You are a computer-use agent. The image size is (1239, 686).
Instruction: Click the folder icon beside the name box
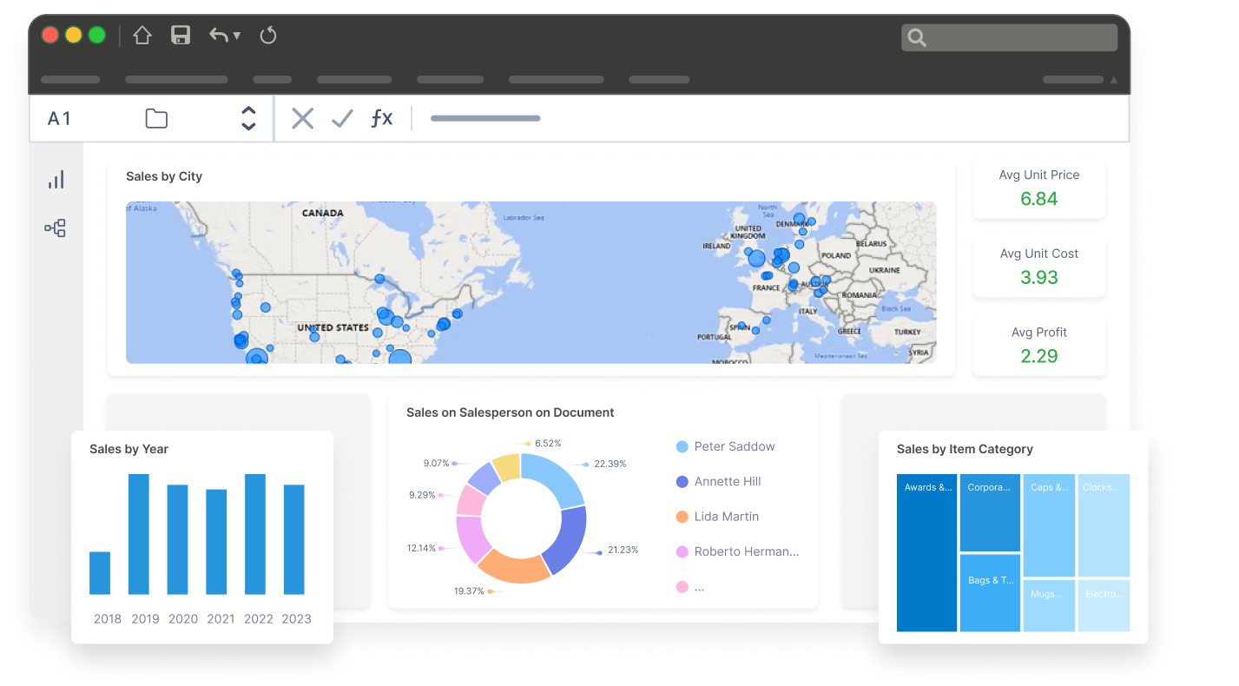tap(156, 118)
